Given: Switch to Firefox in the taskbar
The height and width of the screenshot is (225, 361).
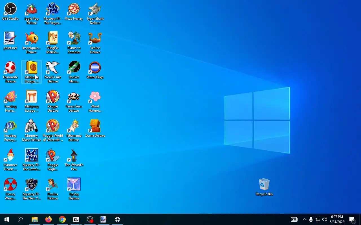Looking at the screenshot, I should tap(48, 219).
